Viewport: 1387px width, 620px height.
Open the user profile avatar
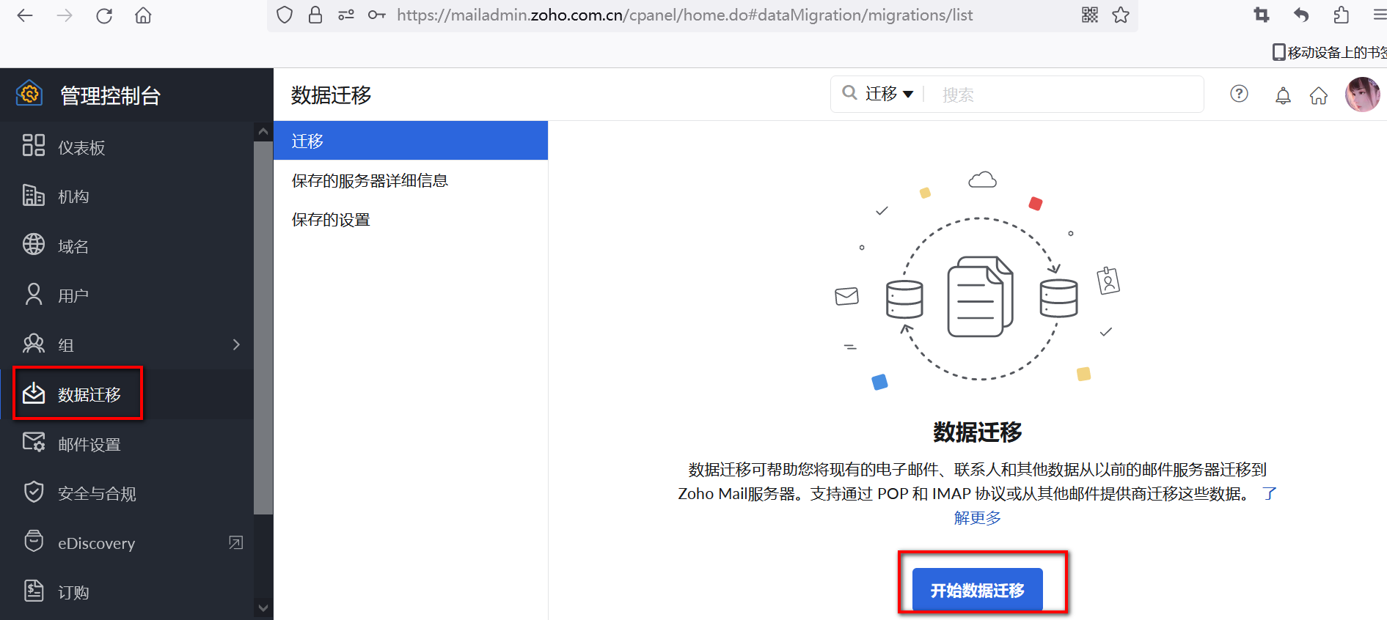[1363, 95]
